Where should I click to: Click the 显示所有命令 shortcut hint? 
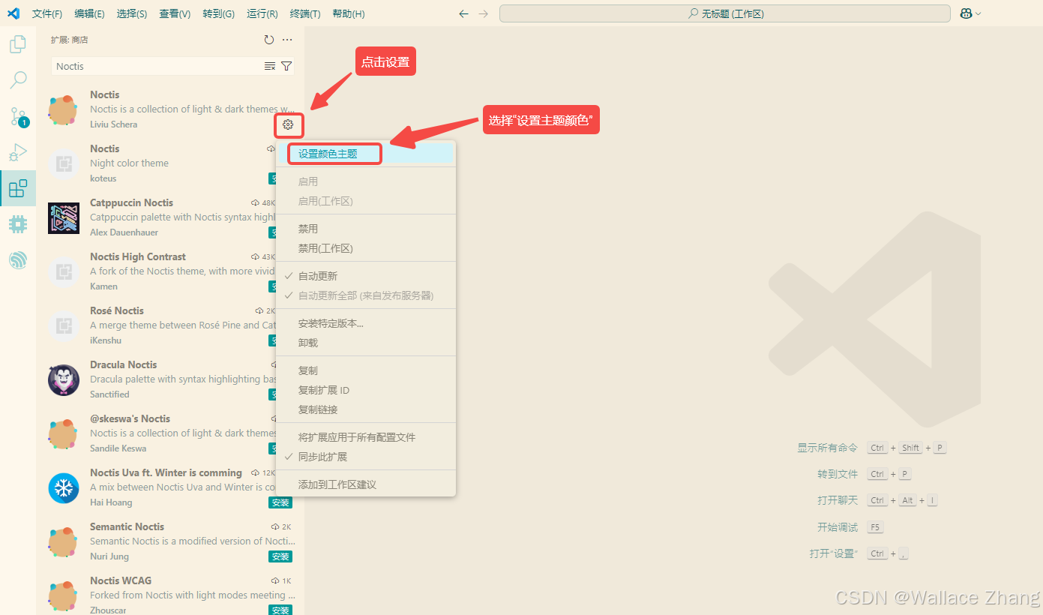[x=827, y=448]
